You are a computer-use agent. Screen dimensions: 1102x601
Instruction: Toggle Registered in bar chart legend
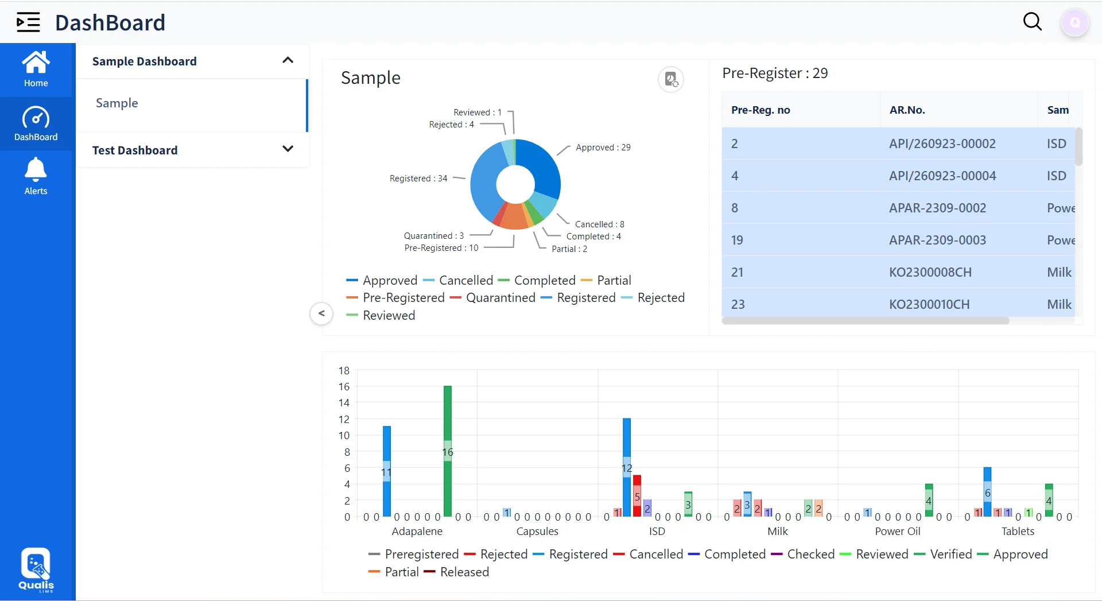571,554
